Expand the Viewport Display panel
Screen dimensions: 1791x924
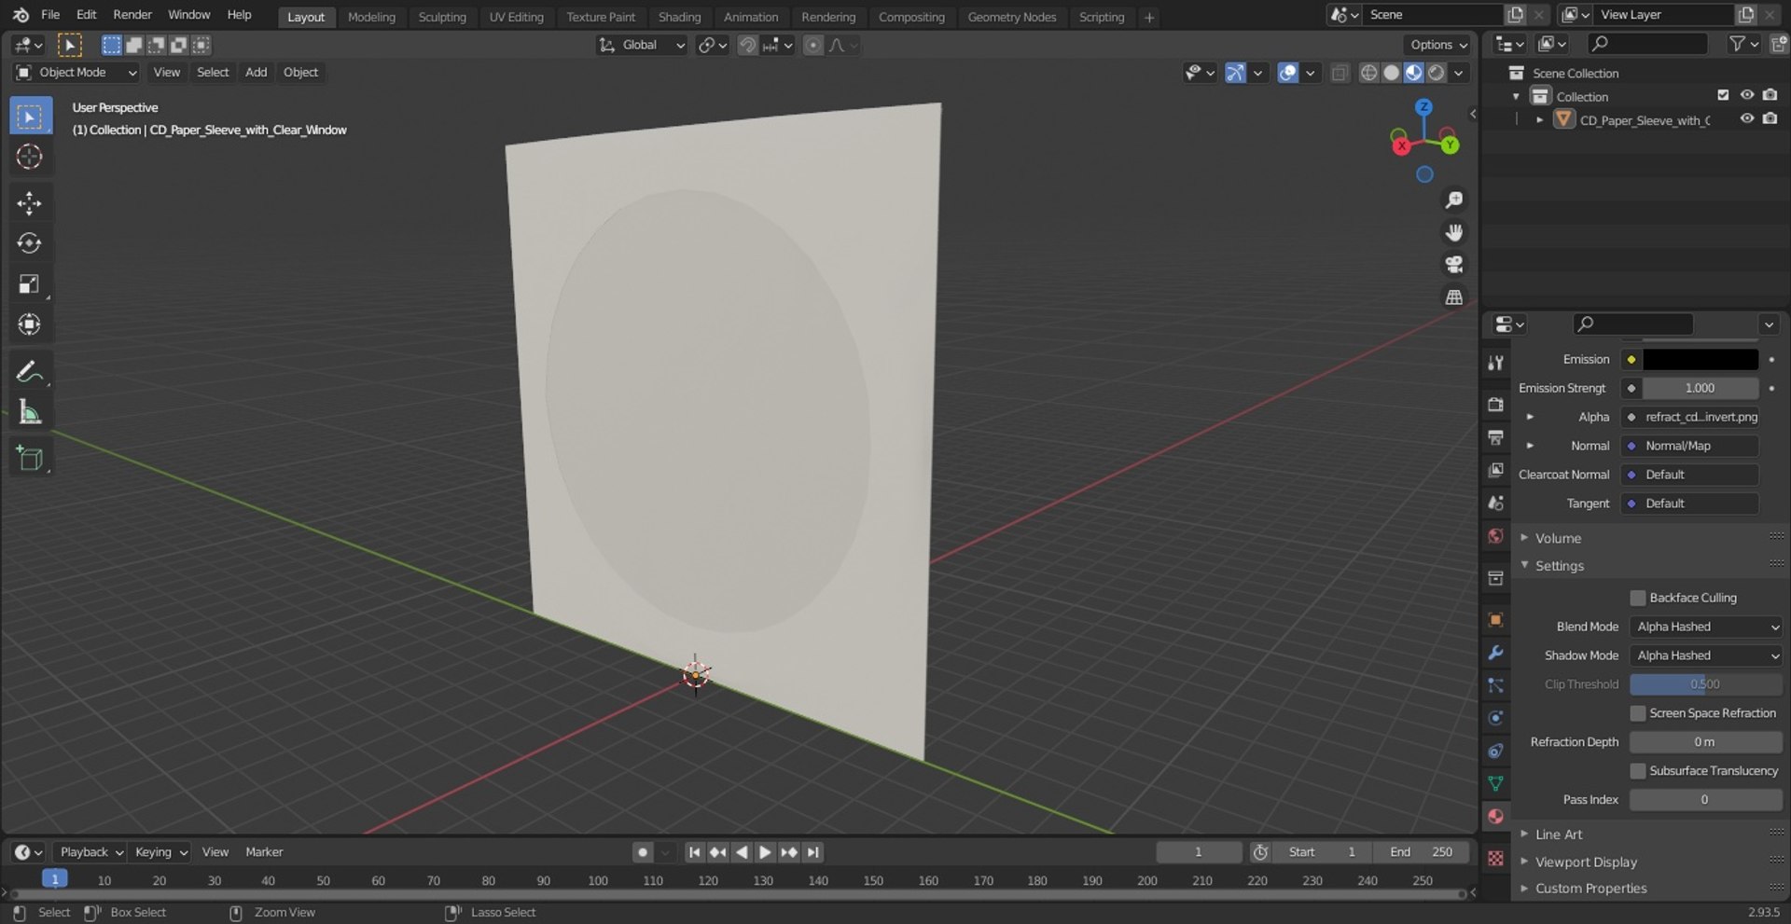(1586, 862)
